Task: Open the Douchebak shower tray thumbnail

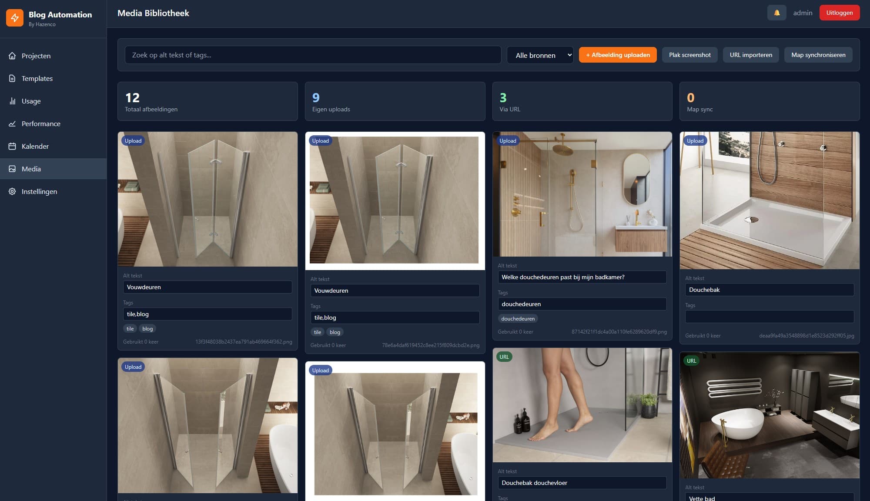Action: (770, 200)
